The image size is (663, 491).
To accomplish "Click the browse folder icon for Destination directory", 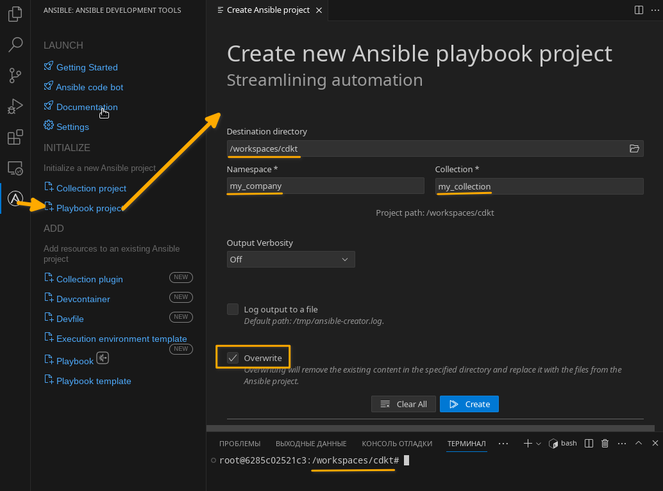I will tap(634, 149).
